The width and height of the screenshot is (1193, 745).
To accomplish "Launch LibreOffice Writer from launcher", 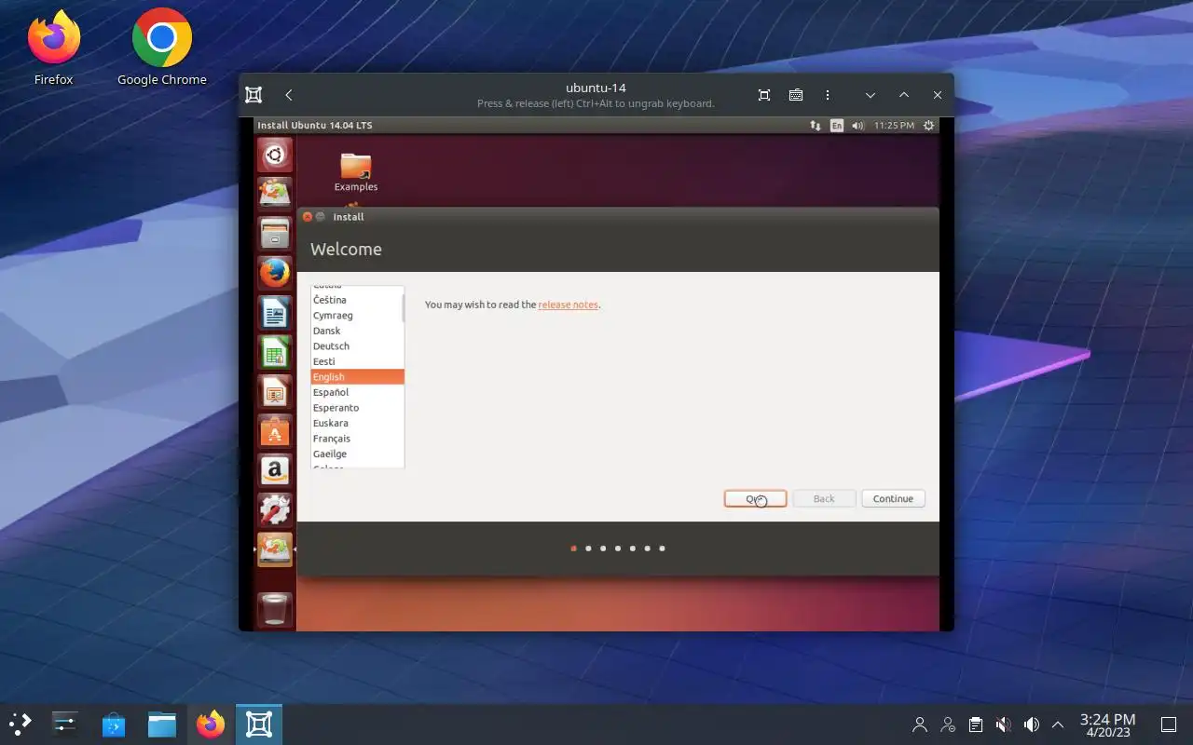I will click(275, 313).
